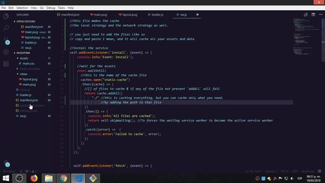The width and height of the screenshot is (325, 183).
Task: Open the Manage gear at activity bar bottom
Action: [x=7, y=164]
